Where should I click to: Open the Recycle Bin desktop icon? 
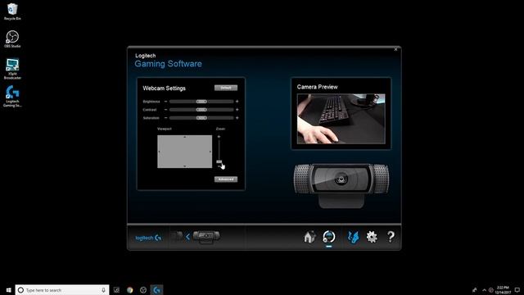coord(12,11)
